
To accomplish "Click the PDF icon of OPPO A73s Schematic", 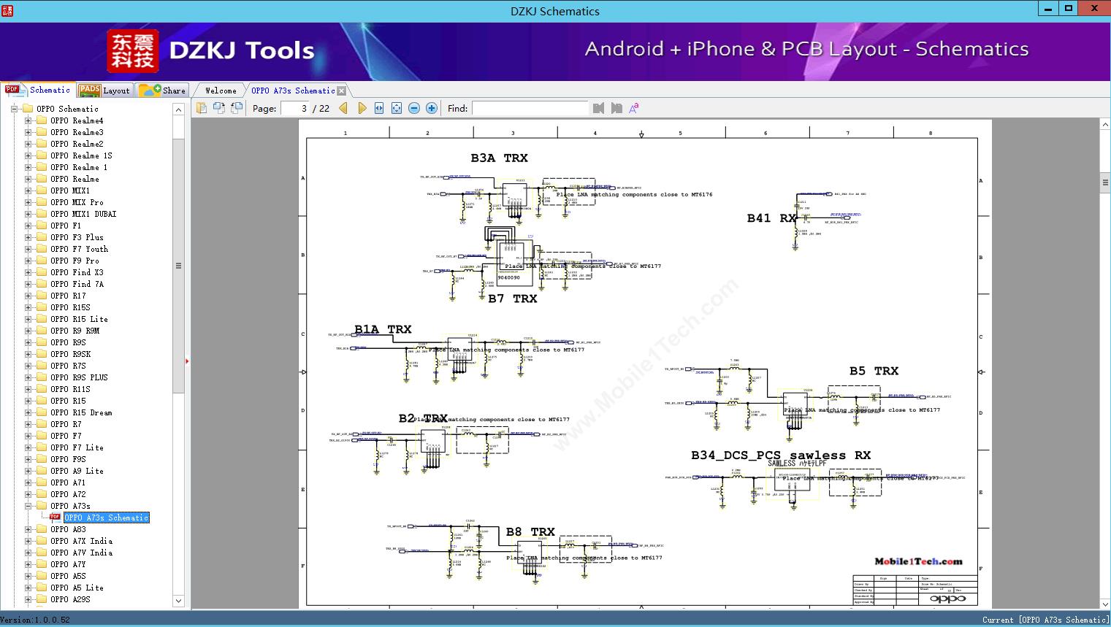I will pos(56,517).
